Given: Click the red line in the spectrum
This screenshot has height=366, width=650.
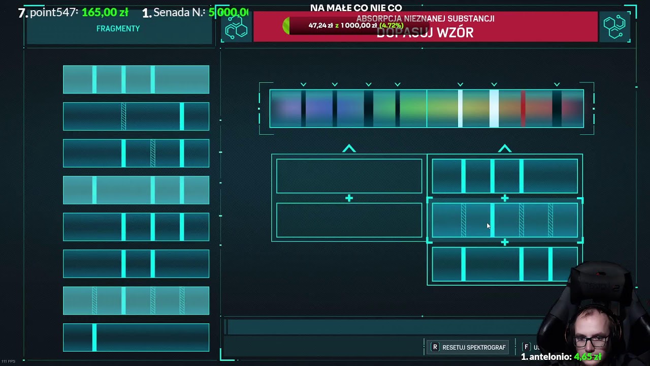Looking at the screenshot, I should 523,108.
